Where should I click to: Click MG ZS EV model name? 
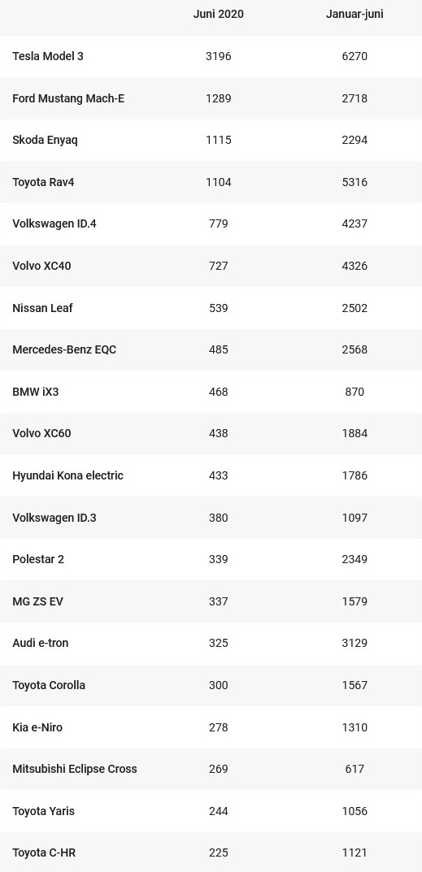pyautogui.click(x=37, y=601)
